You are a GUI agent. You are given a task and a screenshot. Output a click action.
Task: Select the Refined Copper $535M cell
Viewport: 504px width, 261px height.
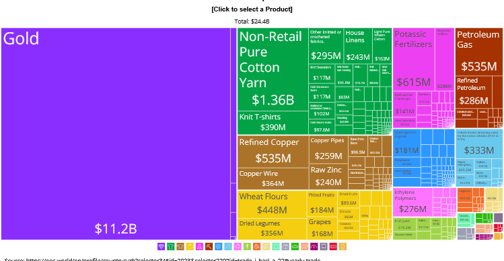click(x=273, y=152)
